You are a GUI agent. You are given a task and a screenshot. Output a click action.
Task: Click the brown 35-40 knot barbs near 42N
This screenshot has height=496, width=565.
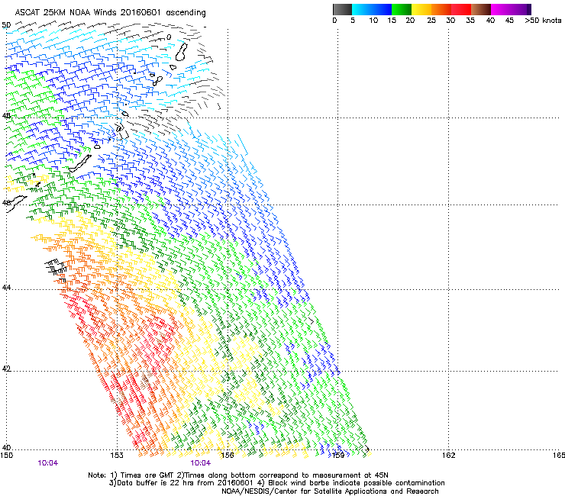(x=146, y=380)
